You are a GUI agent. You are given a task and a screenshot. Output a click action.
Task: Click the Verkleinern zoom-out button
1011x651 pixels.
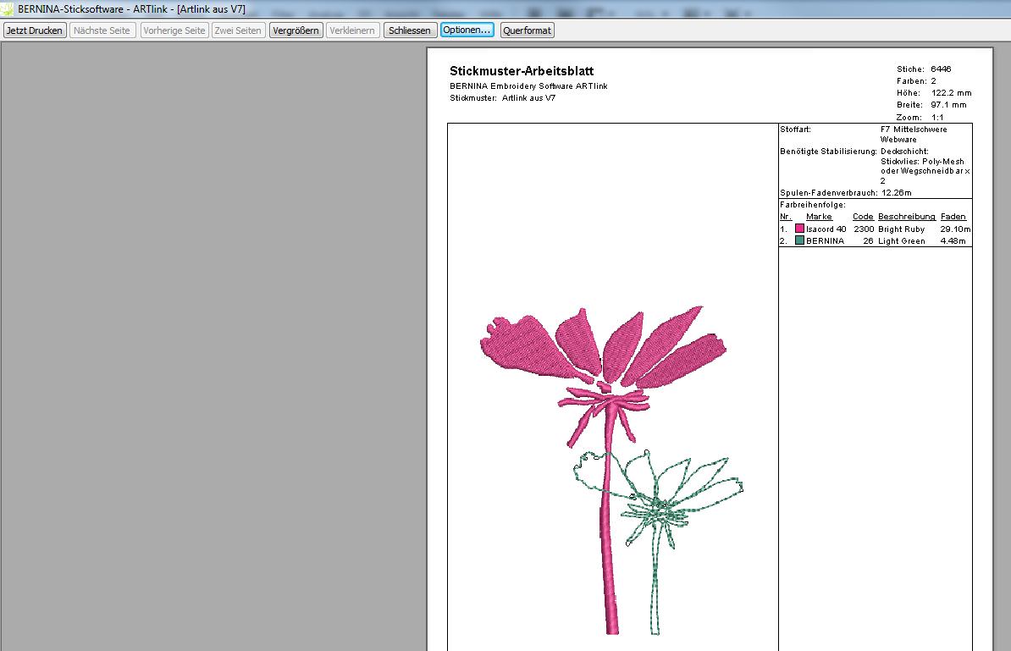pyautogui.click(x=352, y=30)
